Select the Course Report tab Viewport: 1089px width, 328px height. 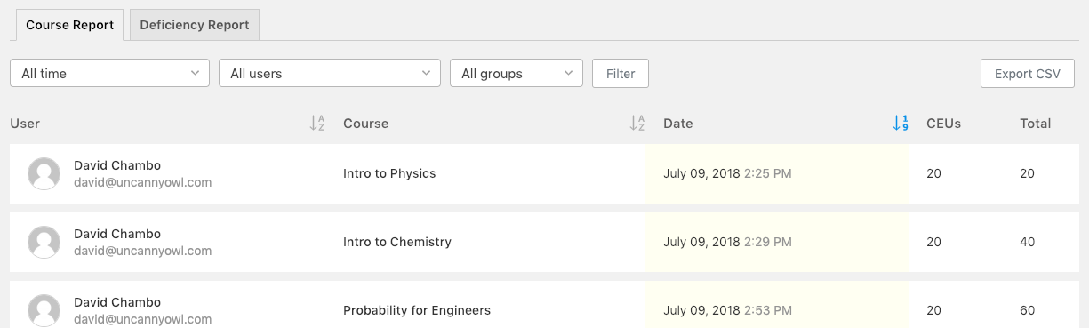coord(69,25)
